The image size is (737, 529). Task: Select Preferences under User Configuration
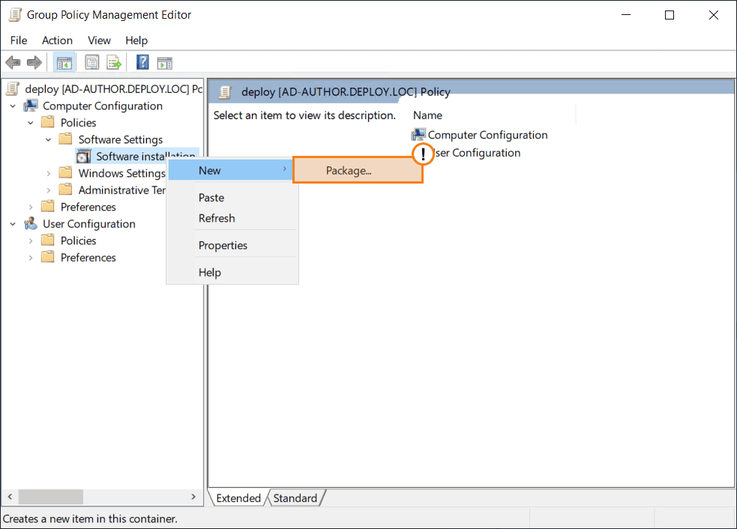tap(88, 258)
